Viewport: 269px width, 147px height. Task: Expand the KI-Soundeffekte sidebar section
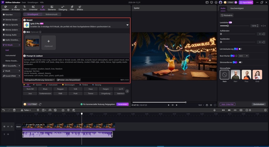(11, 66)
